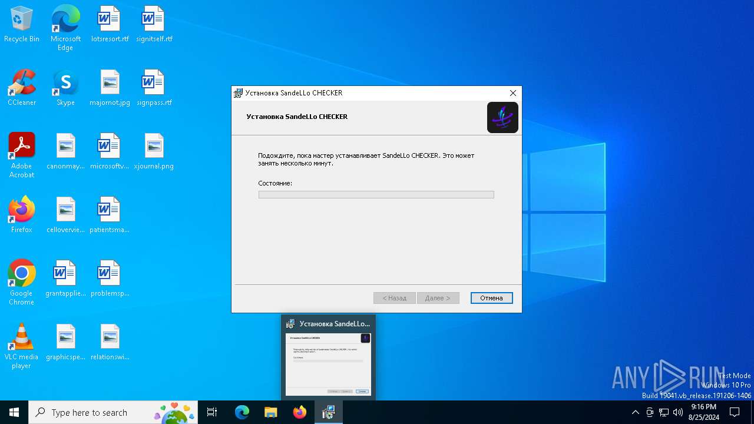Open network status tray icon

[664, 412]
